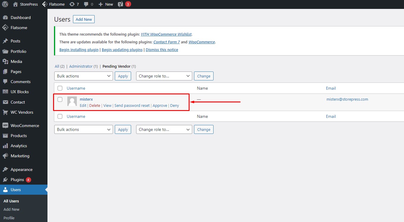
Task: Click Begin updating plugins
Action: point(122,50)
